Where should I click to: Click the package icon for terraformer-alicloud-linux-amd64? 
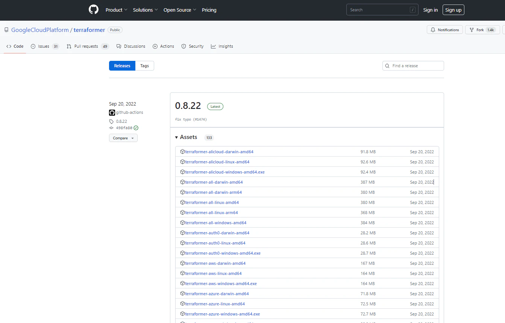click(182, 162)
